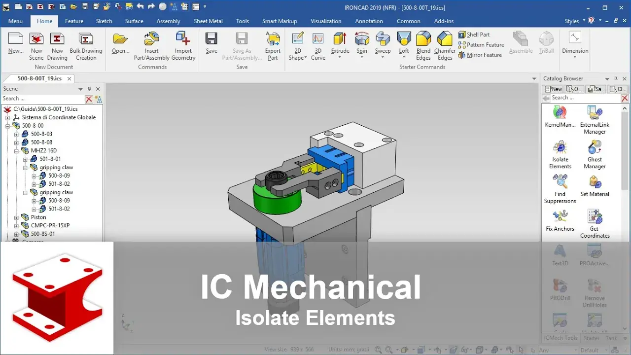Screen dimensions: 631x355
Task: Launch Ghost Manager from the catalog
Action: tap(595, 154)
